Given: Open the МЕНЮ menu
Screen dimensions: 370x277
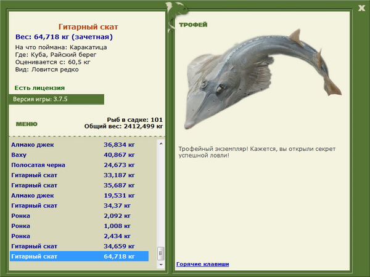Looking at the screenshot, I should pos(27,124).
